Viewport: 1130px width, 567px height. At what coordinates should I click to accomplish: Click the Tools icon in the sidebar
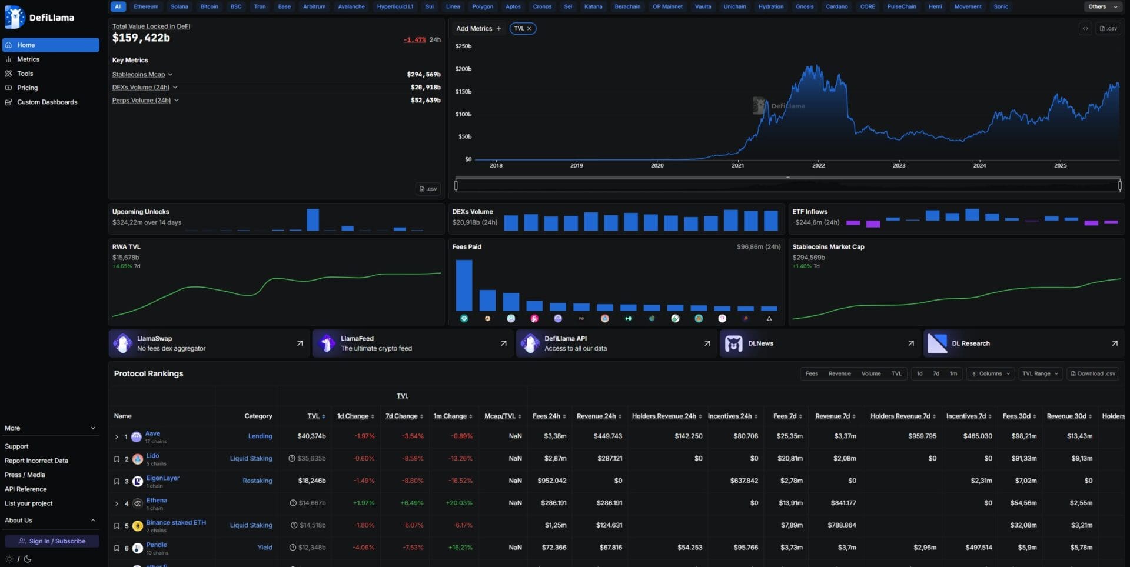click(8, 73)
